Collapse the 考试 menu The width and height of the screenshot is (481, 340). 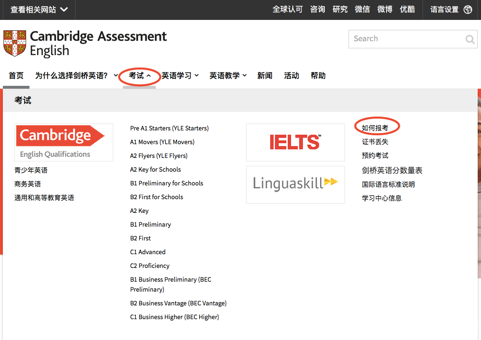[140, 76]
